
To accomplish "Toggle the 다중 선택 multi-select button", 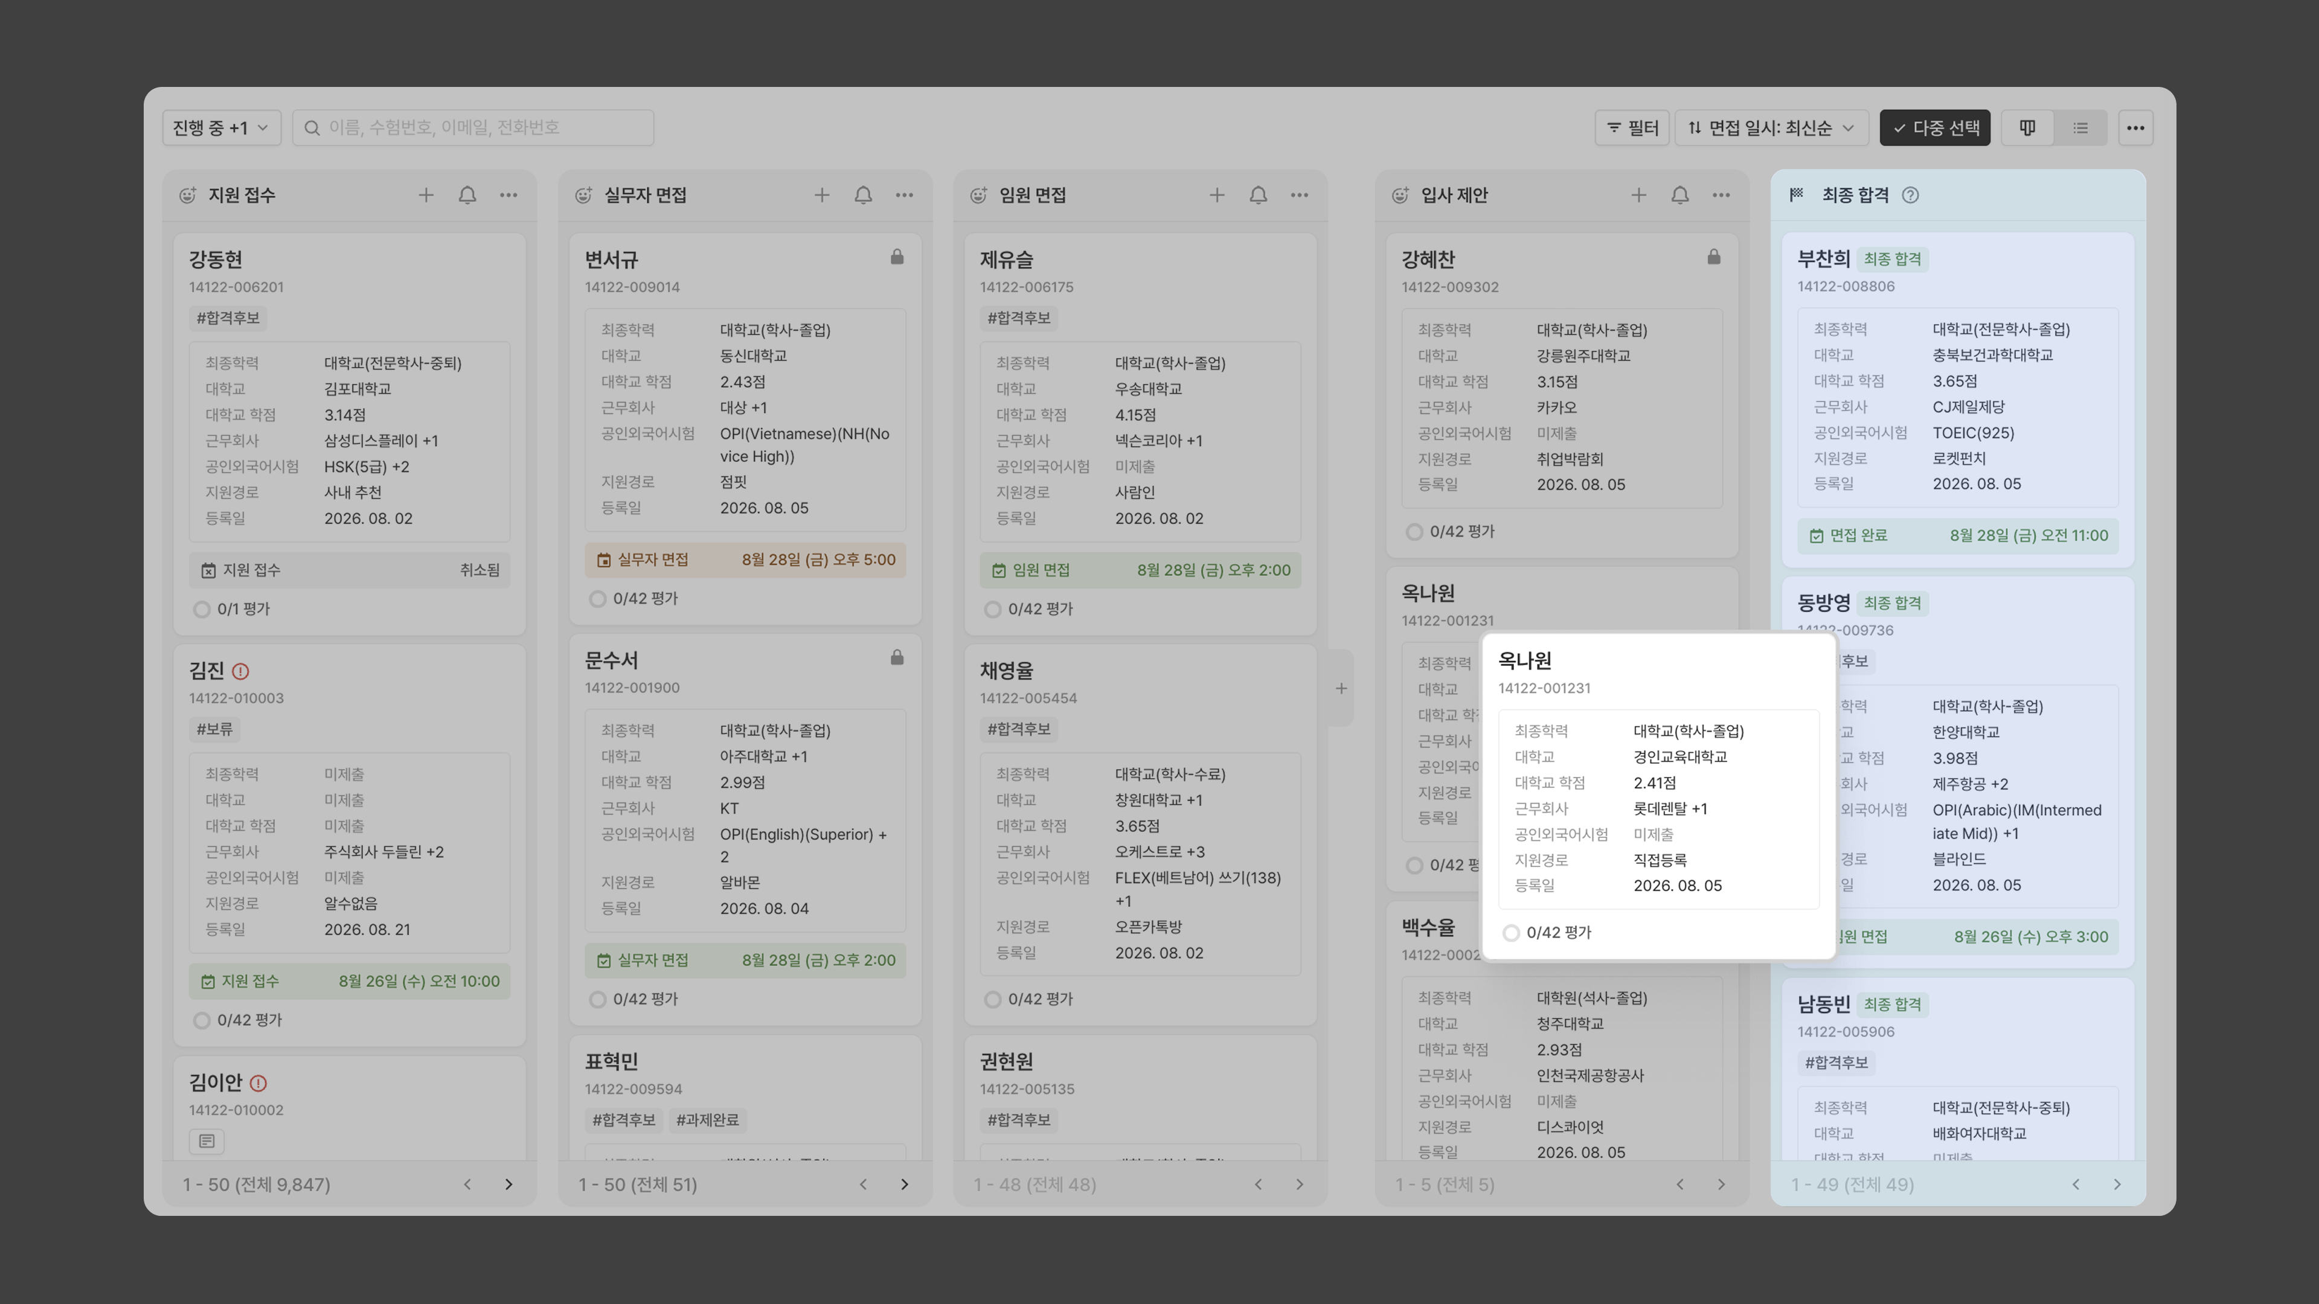I will [x=1934, y=128].
